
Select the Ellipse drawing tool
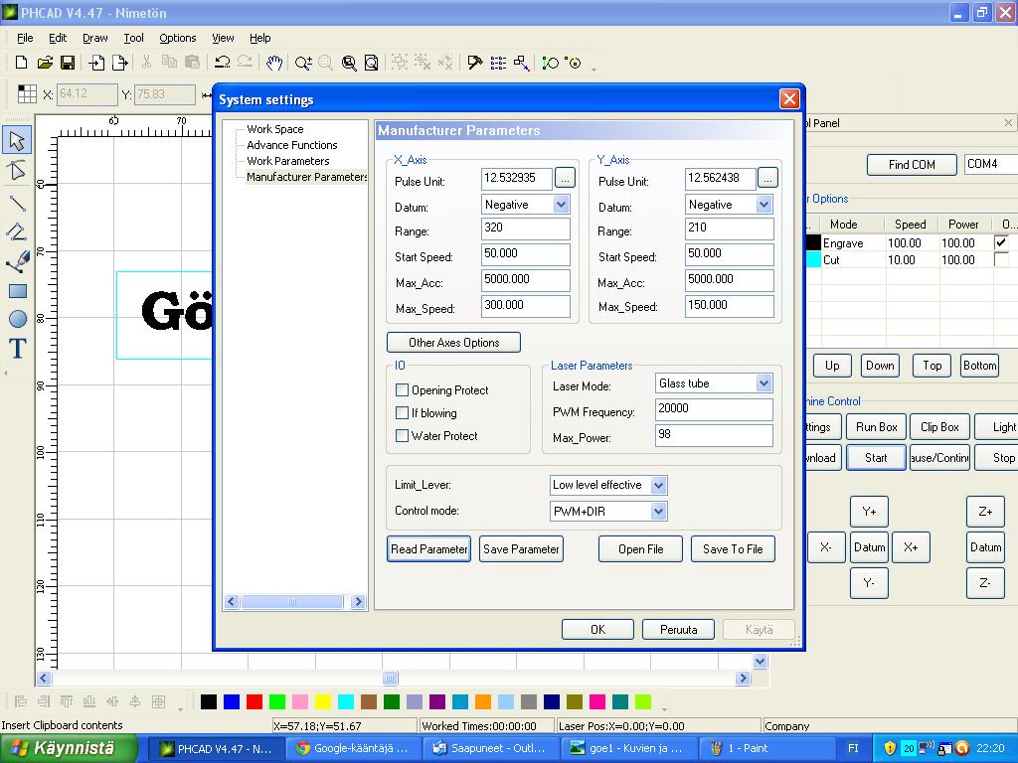tap(17, 319)
